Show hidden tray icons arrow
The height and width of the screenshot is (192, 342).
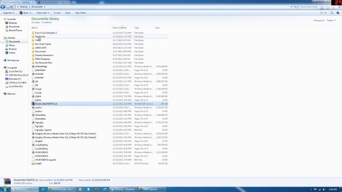311,190
